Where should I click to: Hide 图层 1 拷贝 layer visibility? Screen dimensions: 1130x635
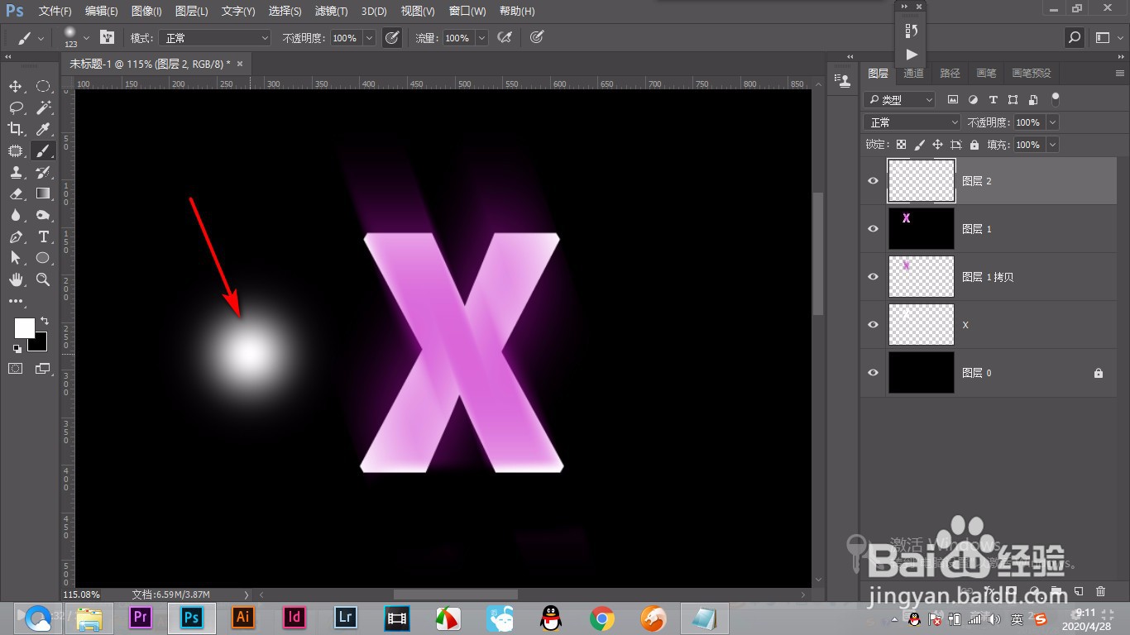tap(873, 277)
